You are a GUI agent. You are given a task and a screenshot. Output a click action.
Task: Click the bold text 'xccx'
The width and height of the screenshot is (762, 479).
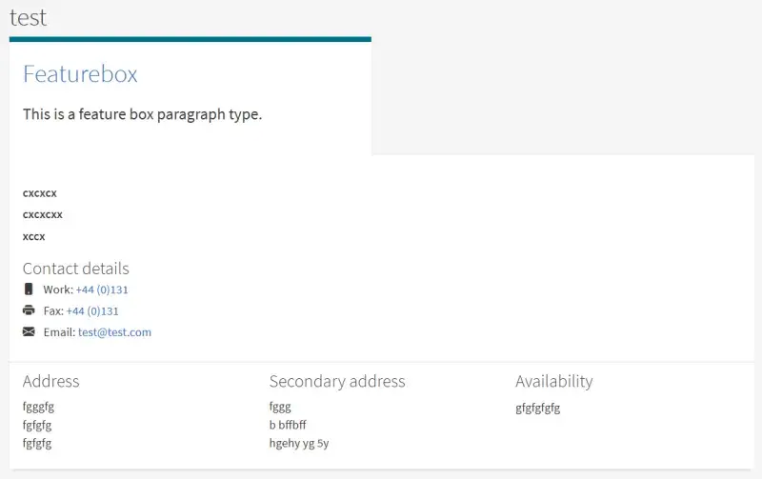click(x=34, y=236)
